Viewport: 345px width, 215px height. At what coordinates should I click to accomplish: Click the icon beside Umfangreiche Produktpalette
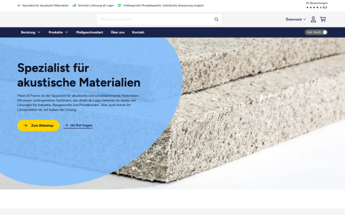tap(120, 6)
